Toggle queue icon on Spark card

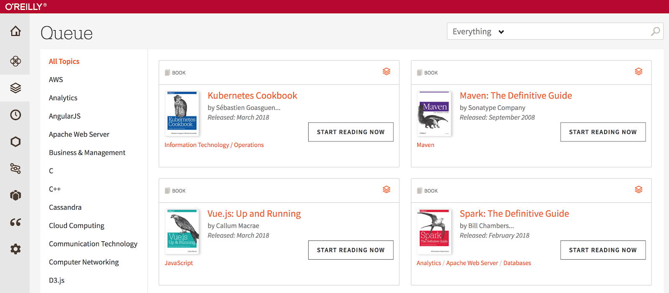coord(638,190)
